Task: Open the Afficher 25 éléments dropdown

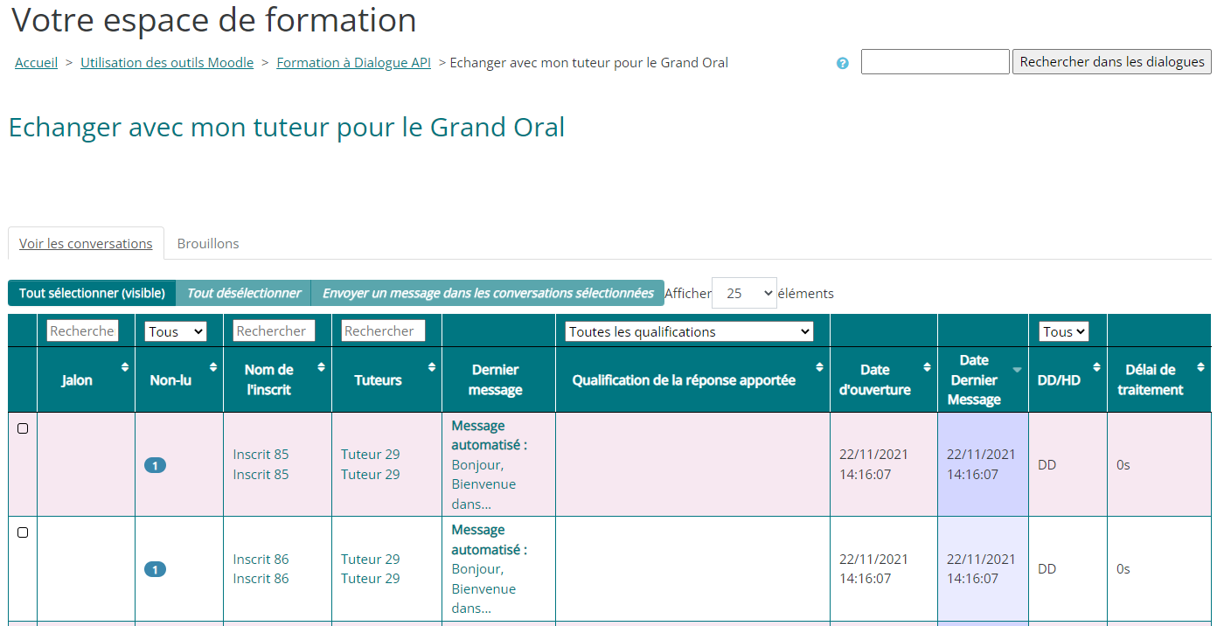Action: (744, 293)
